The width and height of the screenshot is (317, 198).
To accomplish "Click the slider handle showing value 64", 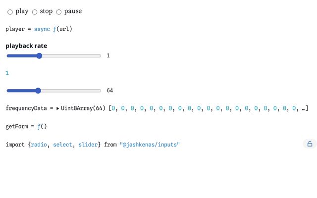I will (38, 91).
